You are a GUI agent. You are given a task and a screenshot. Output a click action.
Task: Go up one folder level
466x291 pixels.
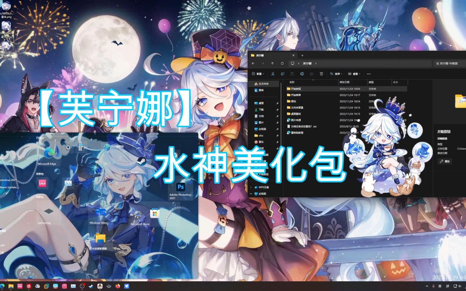pos(272,64)
